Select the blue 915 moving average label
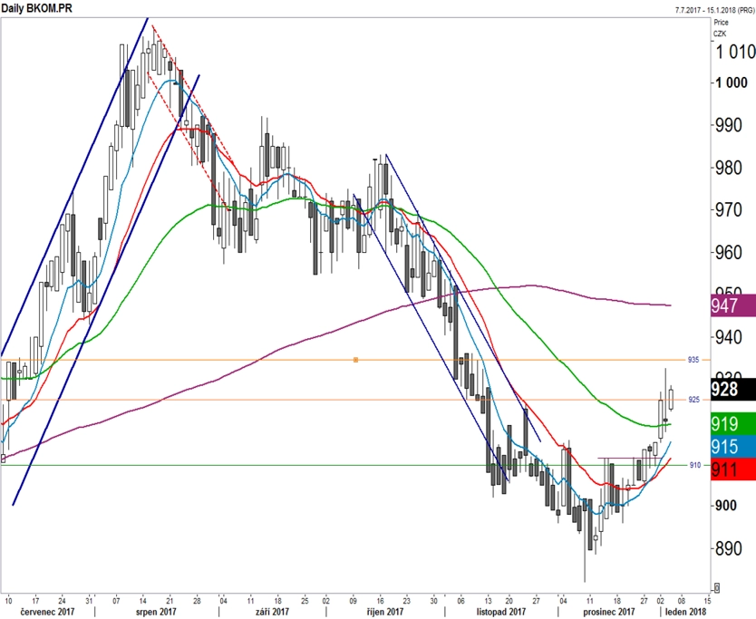Viewport: 756px width, 619px height. [x=733, y=447]
